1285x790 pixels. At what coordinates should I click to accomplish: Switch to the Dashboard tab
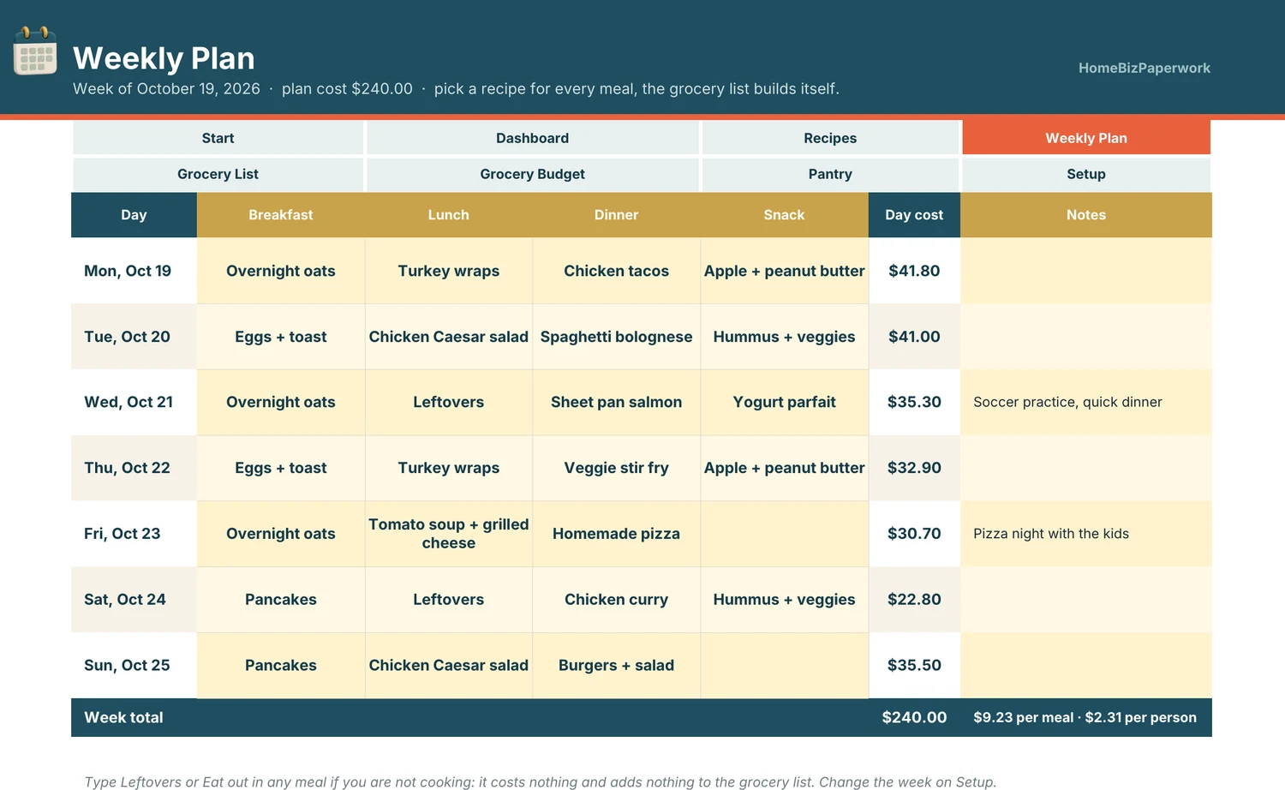[x=532, y=138]
